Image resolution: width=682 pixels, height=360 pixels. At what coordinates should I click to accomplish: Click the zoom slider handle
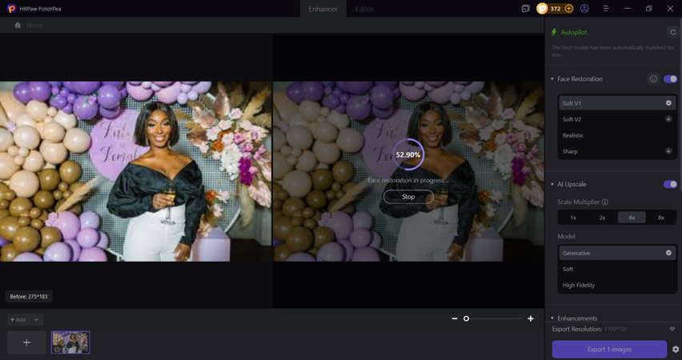(466, 318)
